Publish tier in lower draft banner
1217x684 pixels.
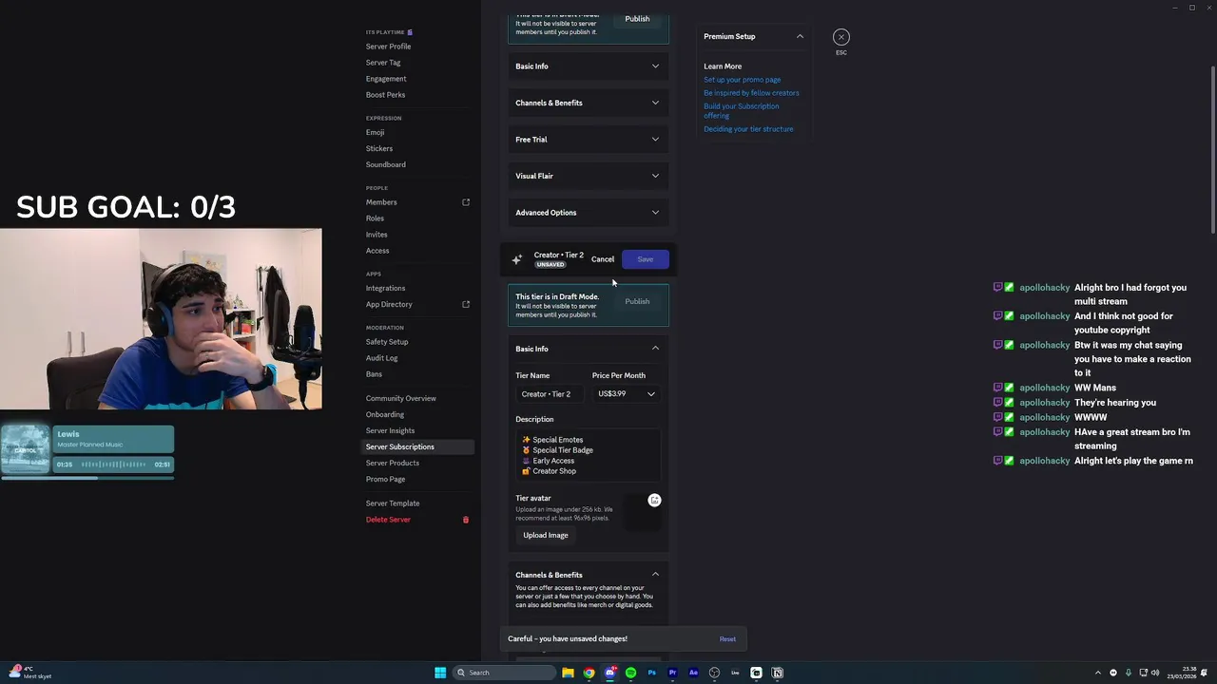point(637,301)
